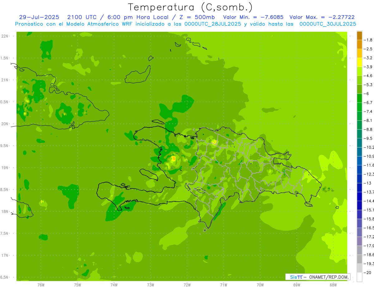
Task: Select the blue swatch between -13 and -12.3
Action: (x=359, y=179)
